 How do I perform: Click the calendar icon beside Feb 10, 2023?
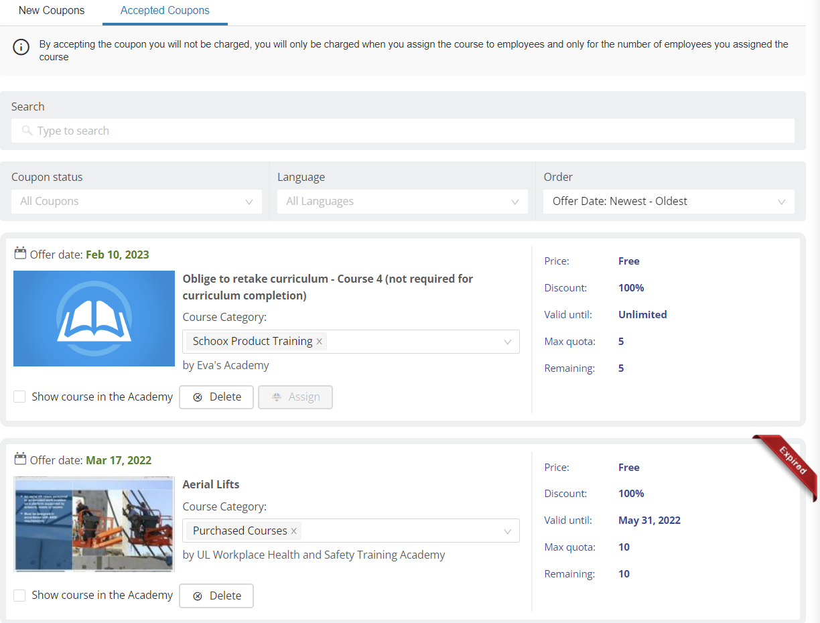click(20, 253)
